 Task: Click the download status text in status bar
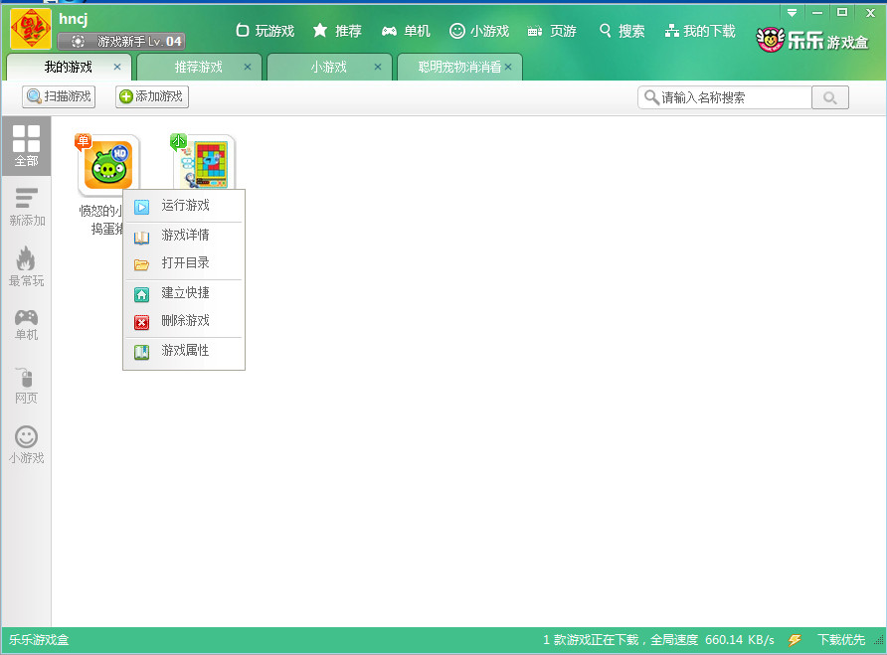[x=658, y=640]
